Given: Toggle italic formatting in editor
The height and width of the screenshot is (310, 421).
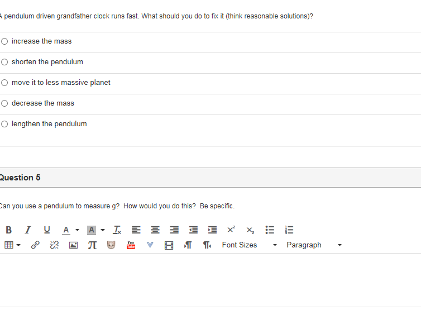Looking at the screenshot, I should (x=28, y=230).
